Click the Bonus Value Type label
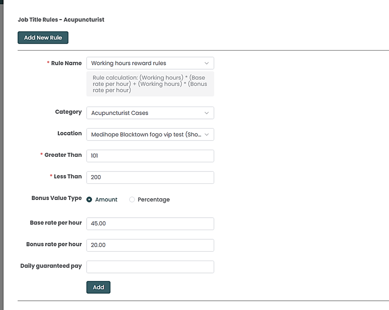This screenshot has width=389, height=310. (x=56, y=198)
